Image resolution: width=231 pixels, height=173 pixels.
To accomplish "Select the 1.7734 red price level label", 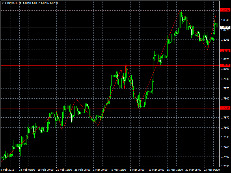I will tap(225, 108).
